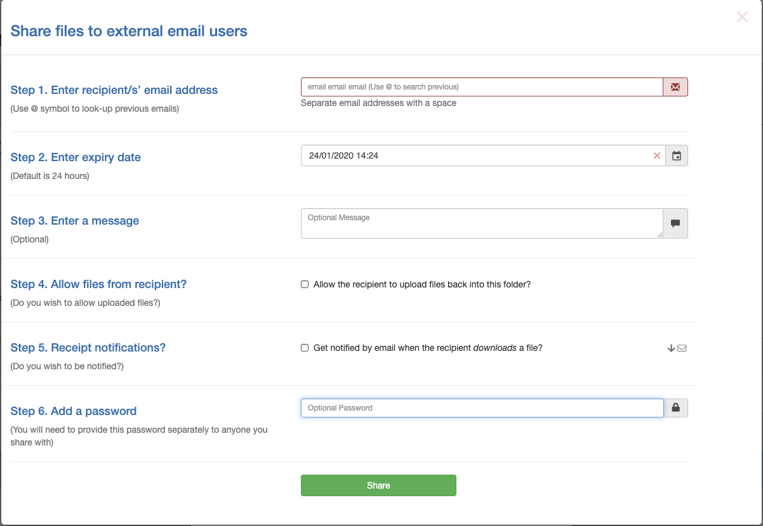Click the 'Step 2. Enter expiry date' heading
The width and height of the screenshot is (763, 526).
click(x=76, y=157)
